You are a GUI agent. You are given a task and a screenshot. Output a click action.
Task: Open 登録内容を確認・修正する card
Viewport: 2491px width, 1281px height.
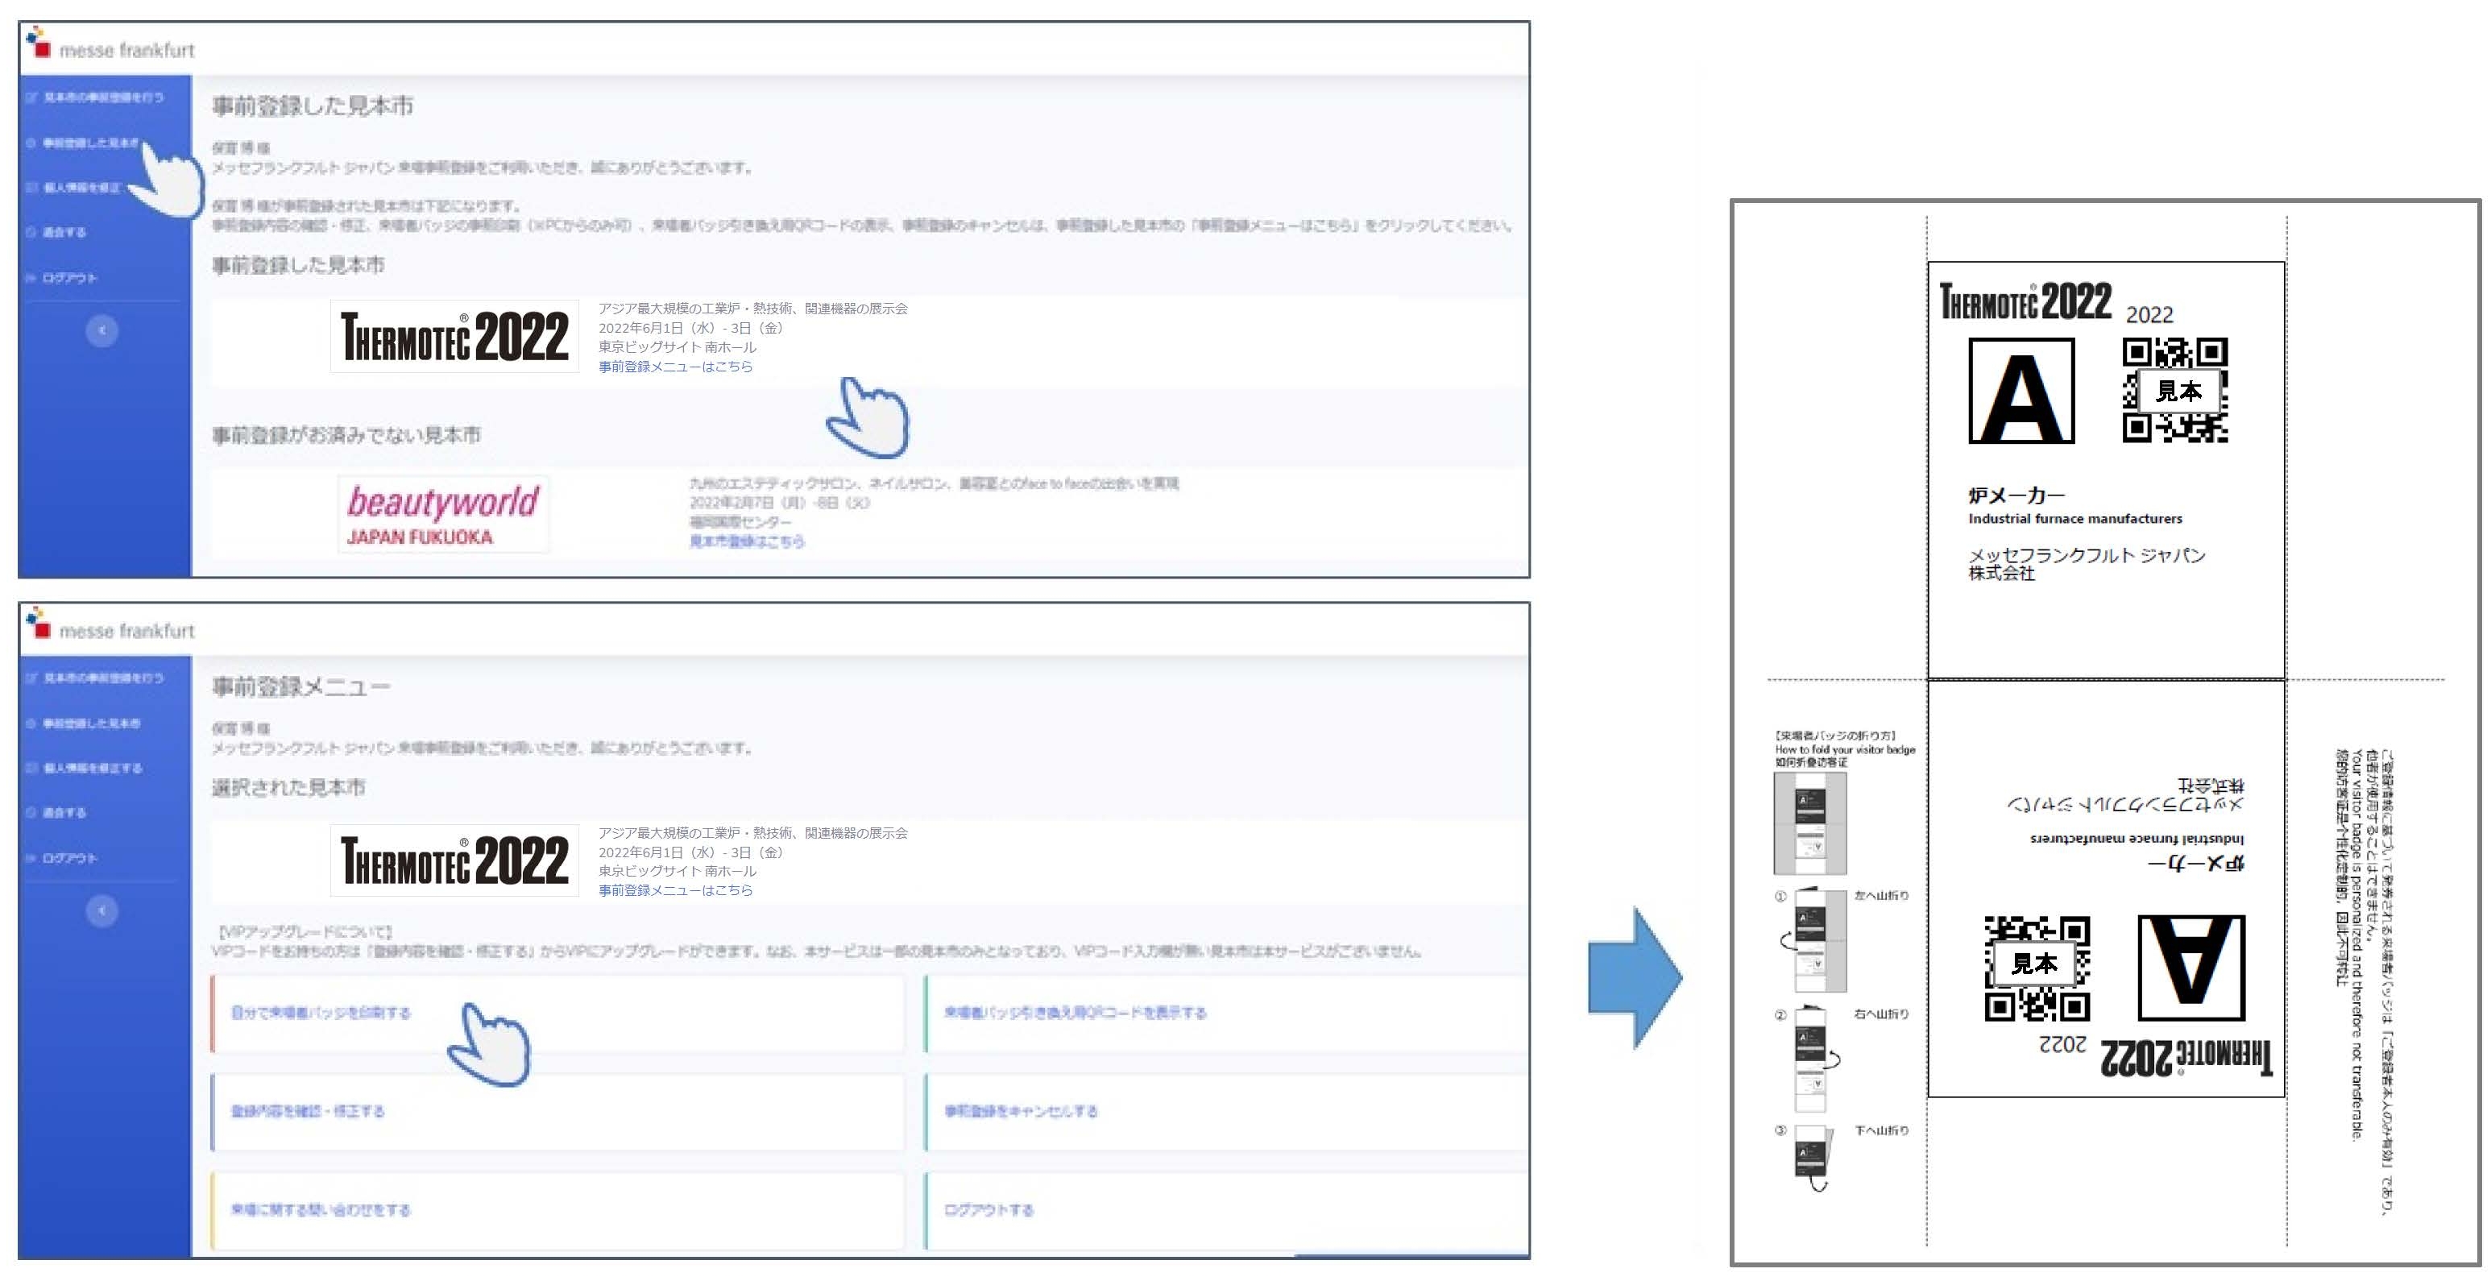[557, 1112]
